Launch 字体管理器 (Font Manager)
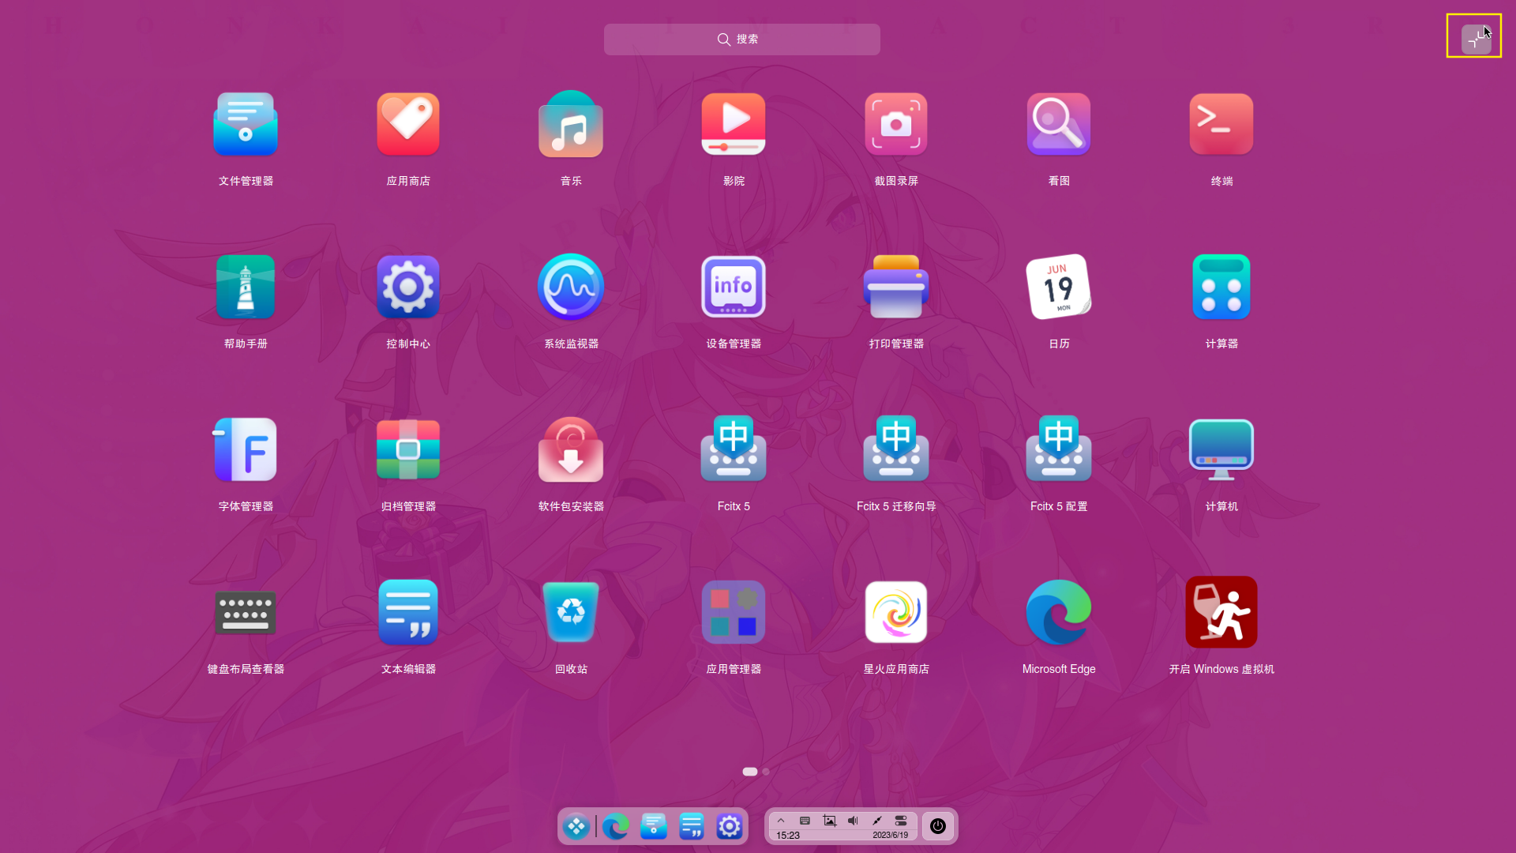The height and width of the screenshot is (853, 1516). tap(245, 449)
